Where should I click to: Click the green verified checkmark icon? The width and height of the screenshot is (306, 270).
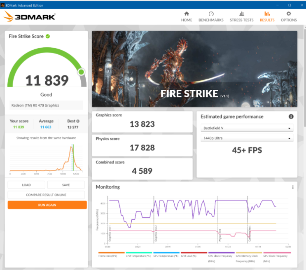tap(48, 36)
